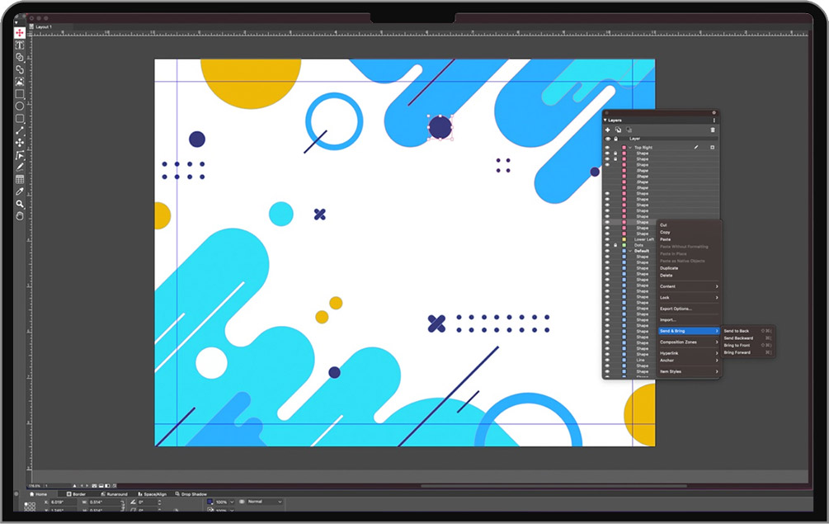Toggle visibility of the Top Right layer
The image size is (829, 524).
(x=608, y=148)
